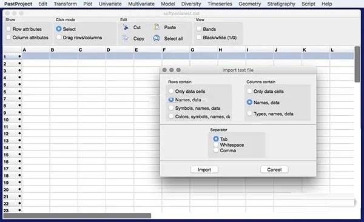Open the Plot menu
Screen dimensions: 364x222
pos(88,4)
